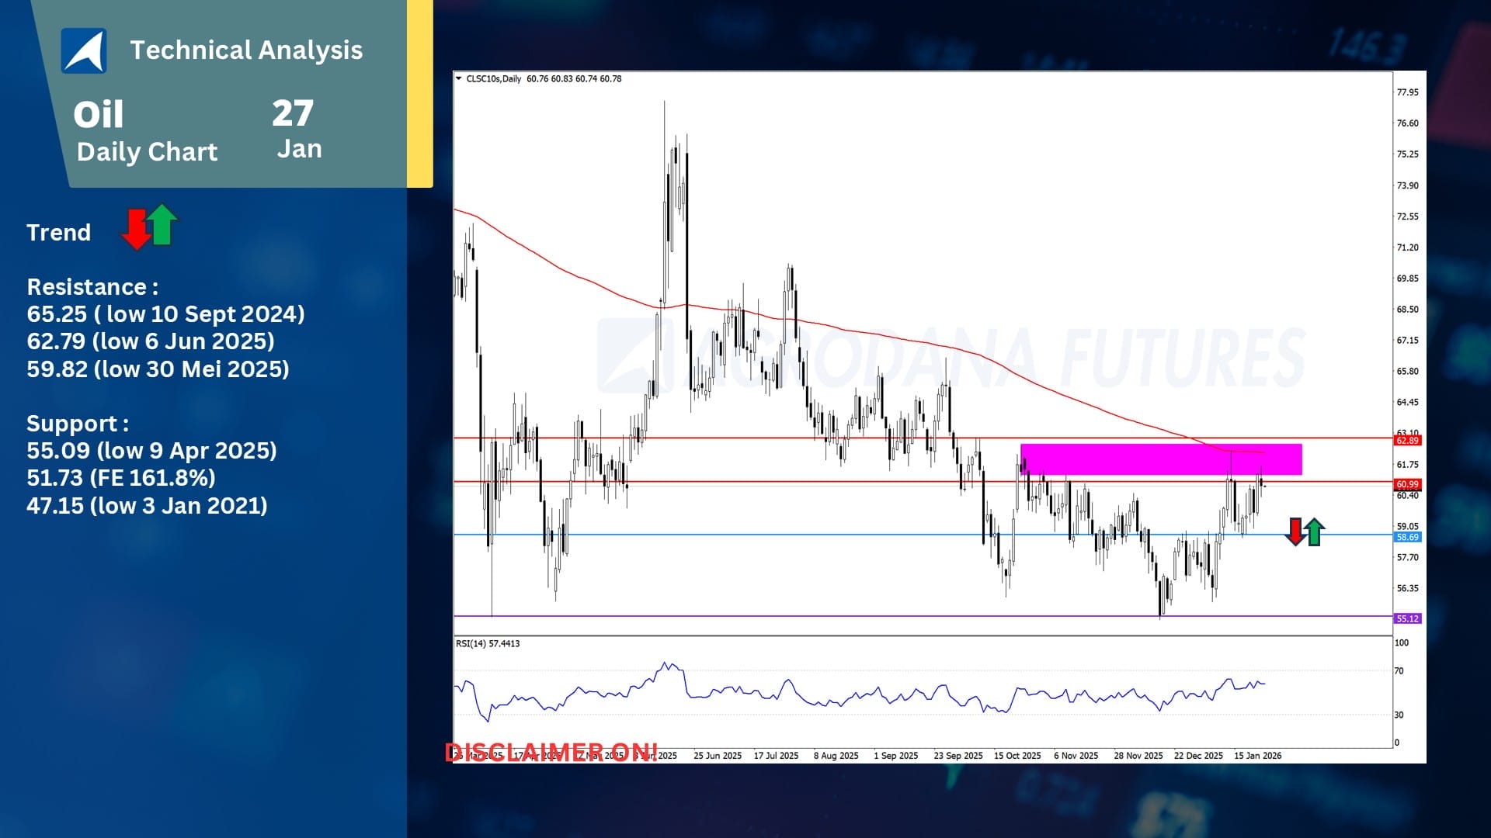Click the Oil Daily Chart heading

pos(146,132)
